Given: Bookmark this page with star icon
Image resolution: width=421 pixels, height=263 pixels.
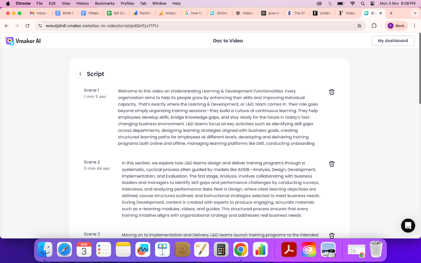Looking at the screenshot, I should coord(359,26).
